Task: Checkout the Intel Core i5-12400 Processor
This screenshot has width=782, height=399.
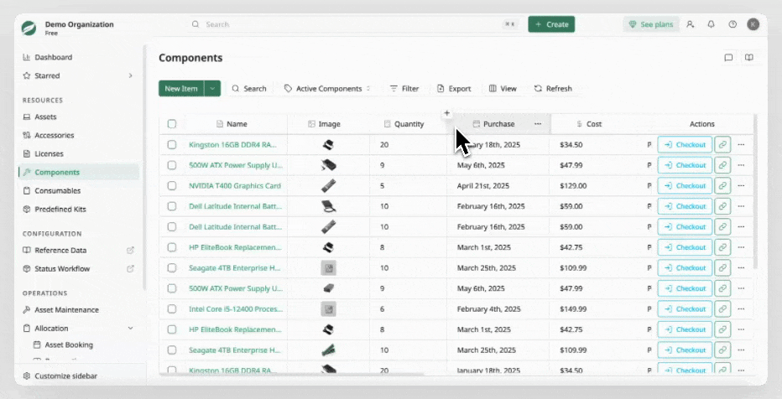Action: pyautogui.click(x=685, y=308)
